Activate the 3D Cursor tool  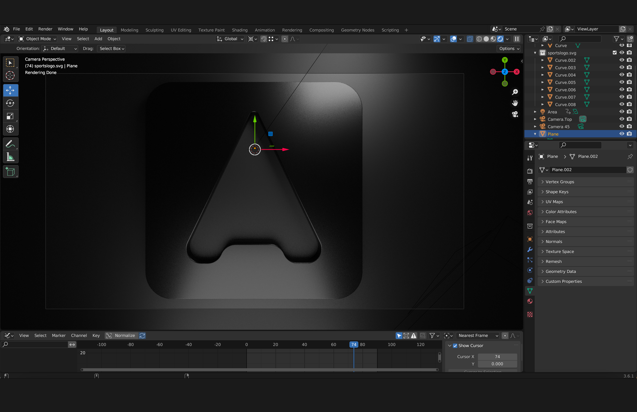(x=10, y=76)
